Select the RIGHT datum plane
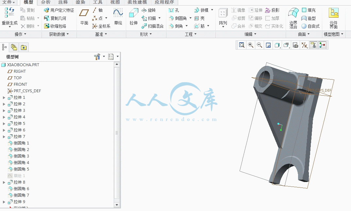Screen dimensions: 351x211 click(x=17, y=71)
